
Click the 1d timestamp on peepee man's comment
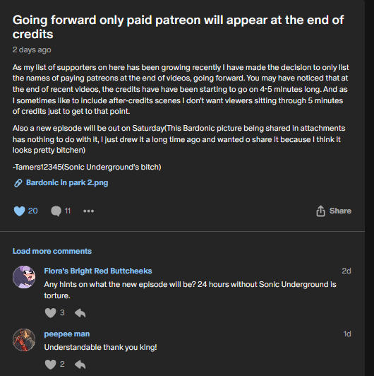coord(347,334)
